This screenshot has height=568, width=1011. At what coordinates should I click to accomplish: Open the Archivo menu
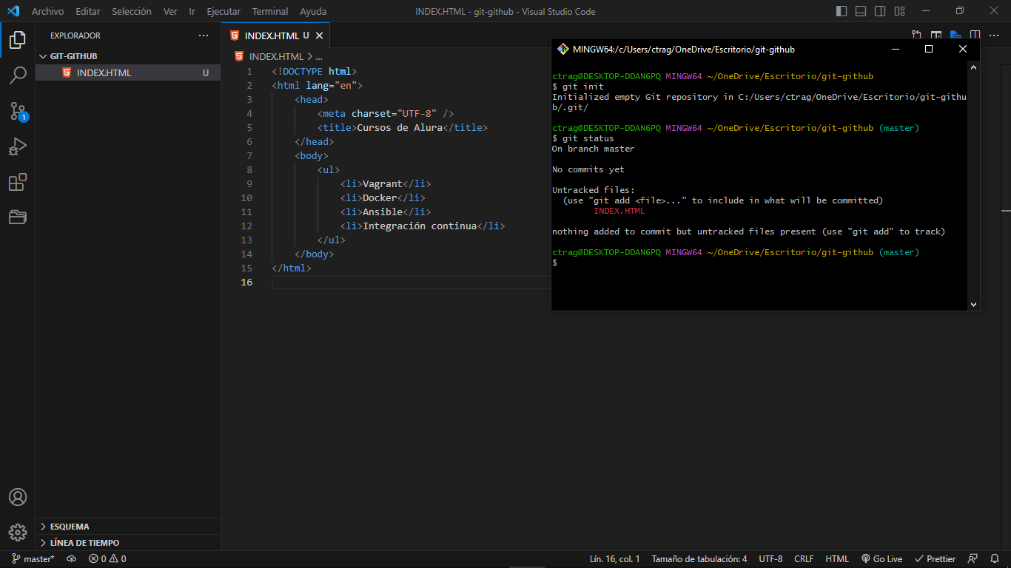[x=47, y=11]
